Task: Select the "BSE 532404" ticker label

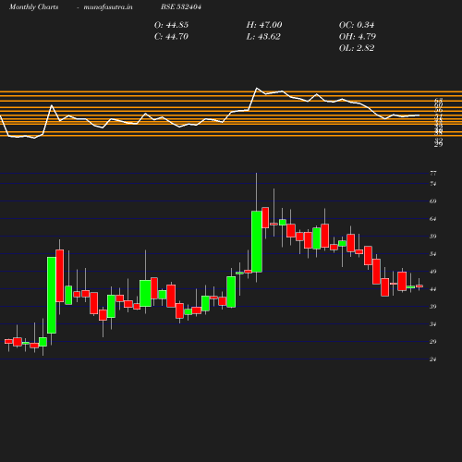Action: [181, 7]
